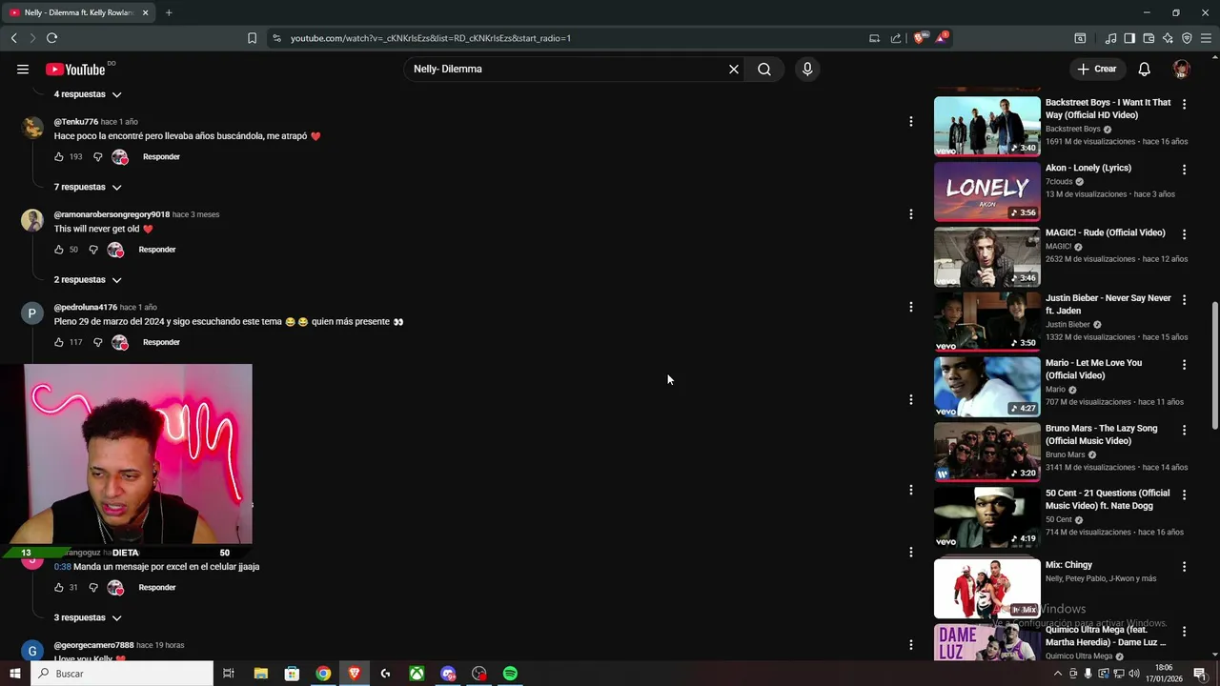1220x686 pixels.
Task: Dislike the 'This will never get old' comment
Action: pos(93,250)
